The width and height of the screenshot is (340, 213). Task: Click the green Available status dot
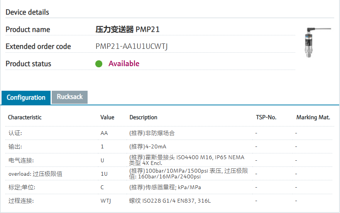(x=99, y=64)
